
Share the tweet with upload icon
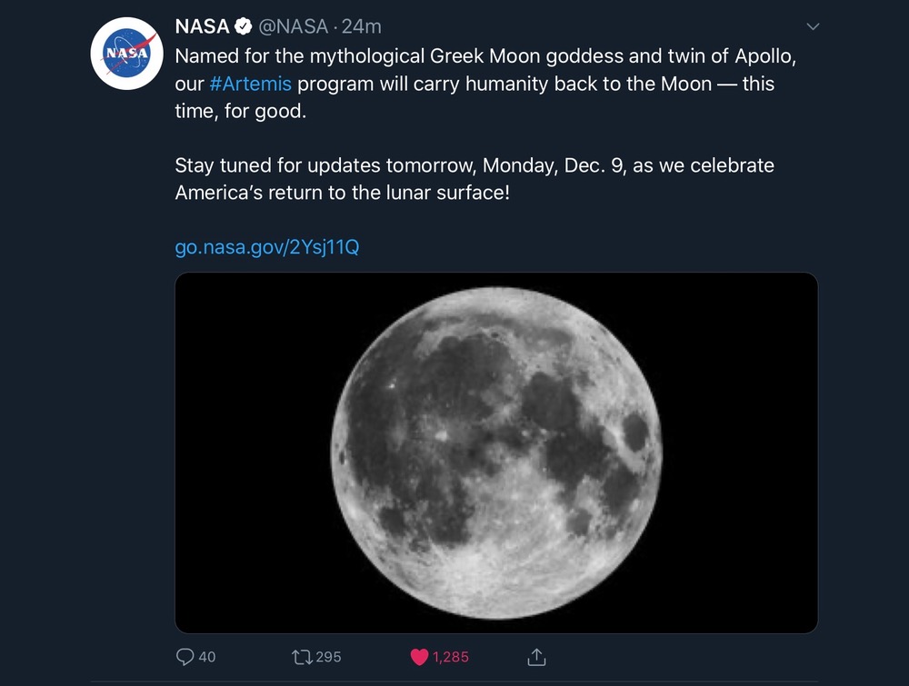coord(536,656)
